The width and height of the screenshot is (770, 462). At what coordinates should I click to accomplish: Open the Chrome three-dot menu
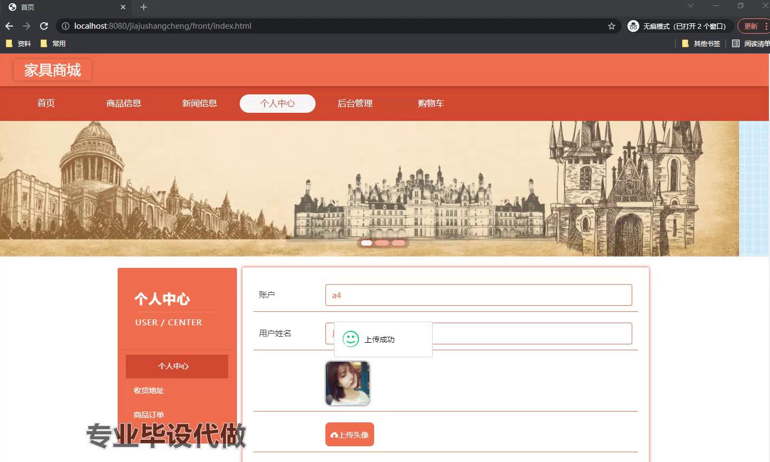(x=767, y=25)
